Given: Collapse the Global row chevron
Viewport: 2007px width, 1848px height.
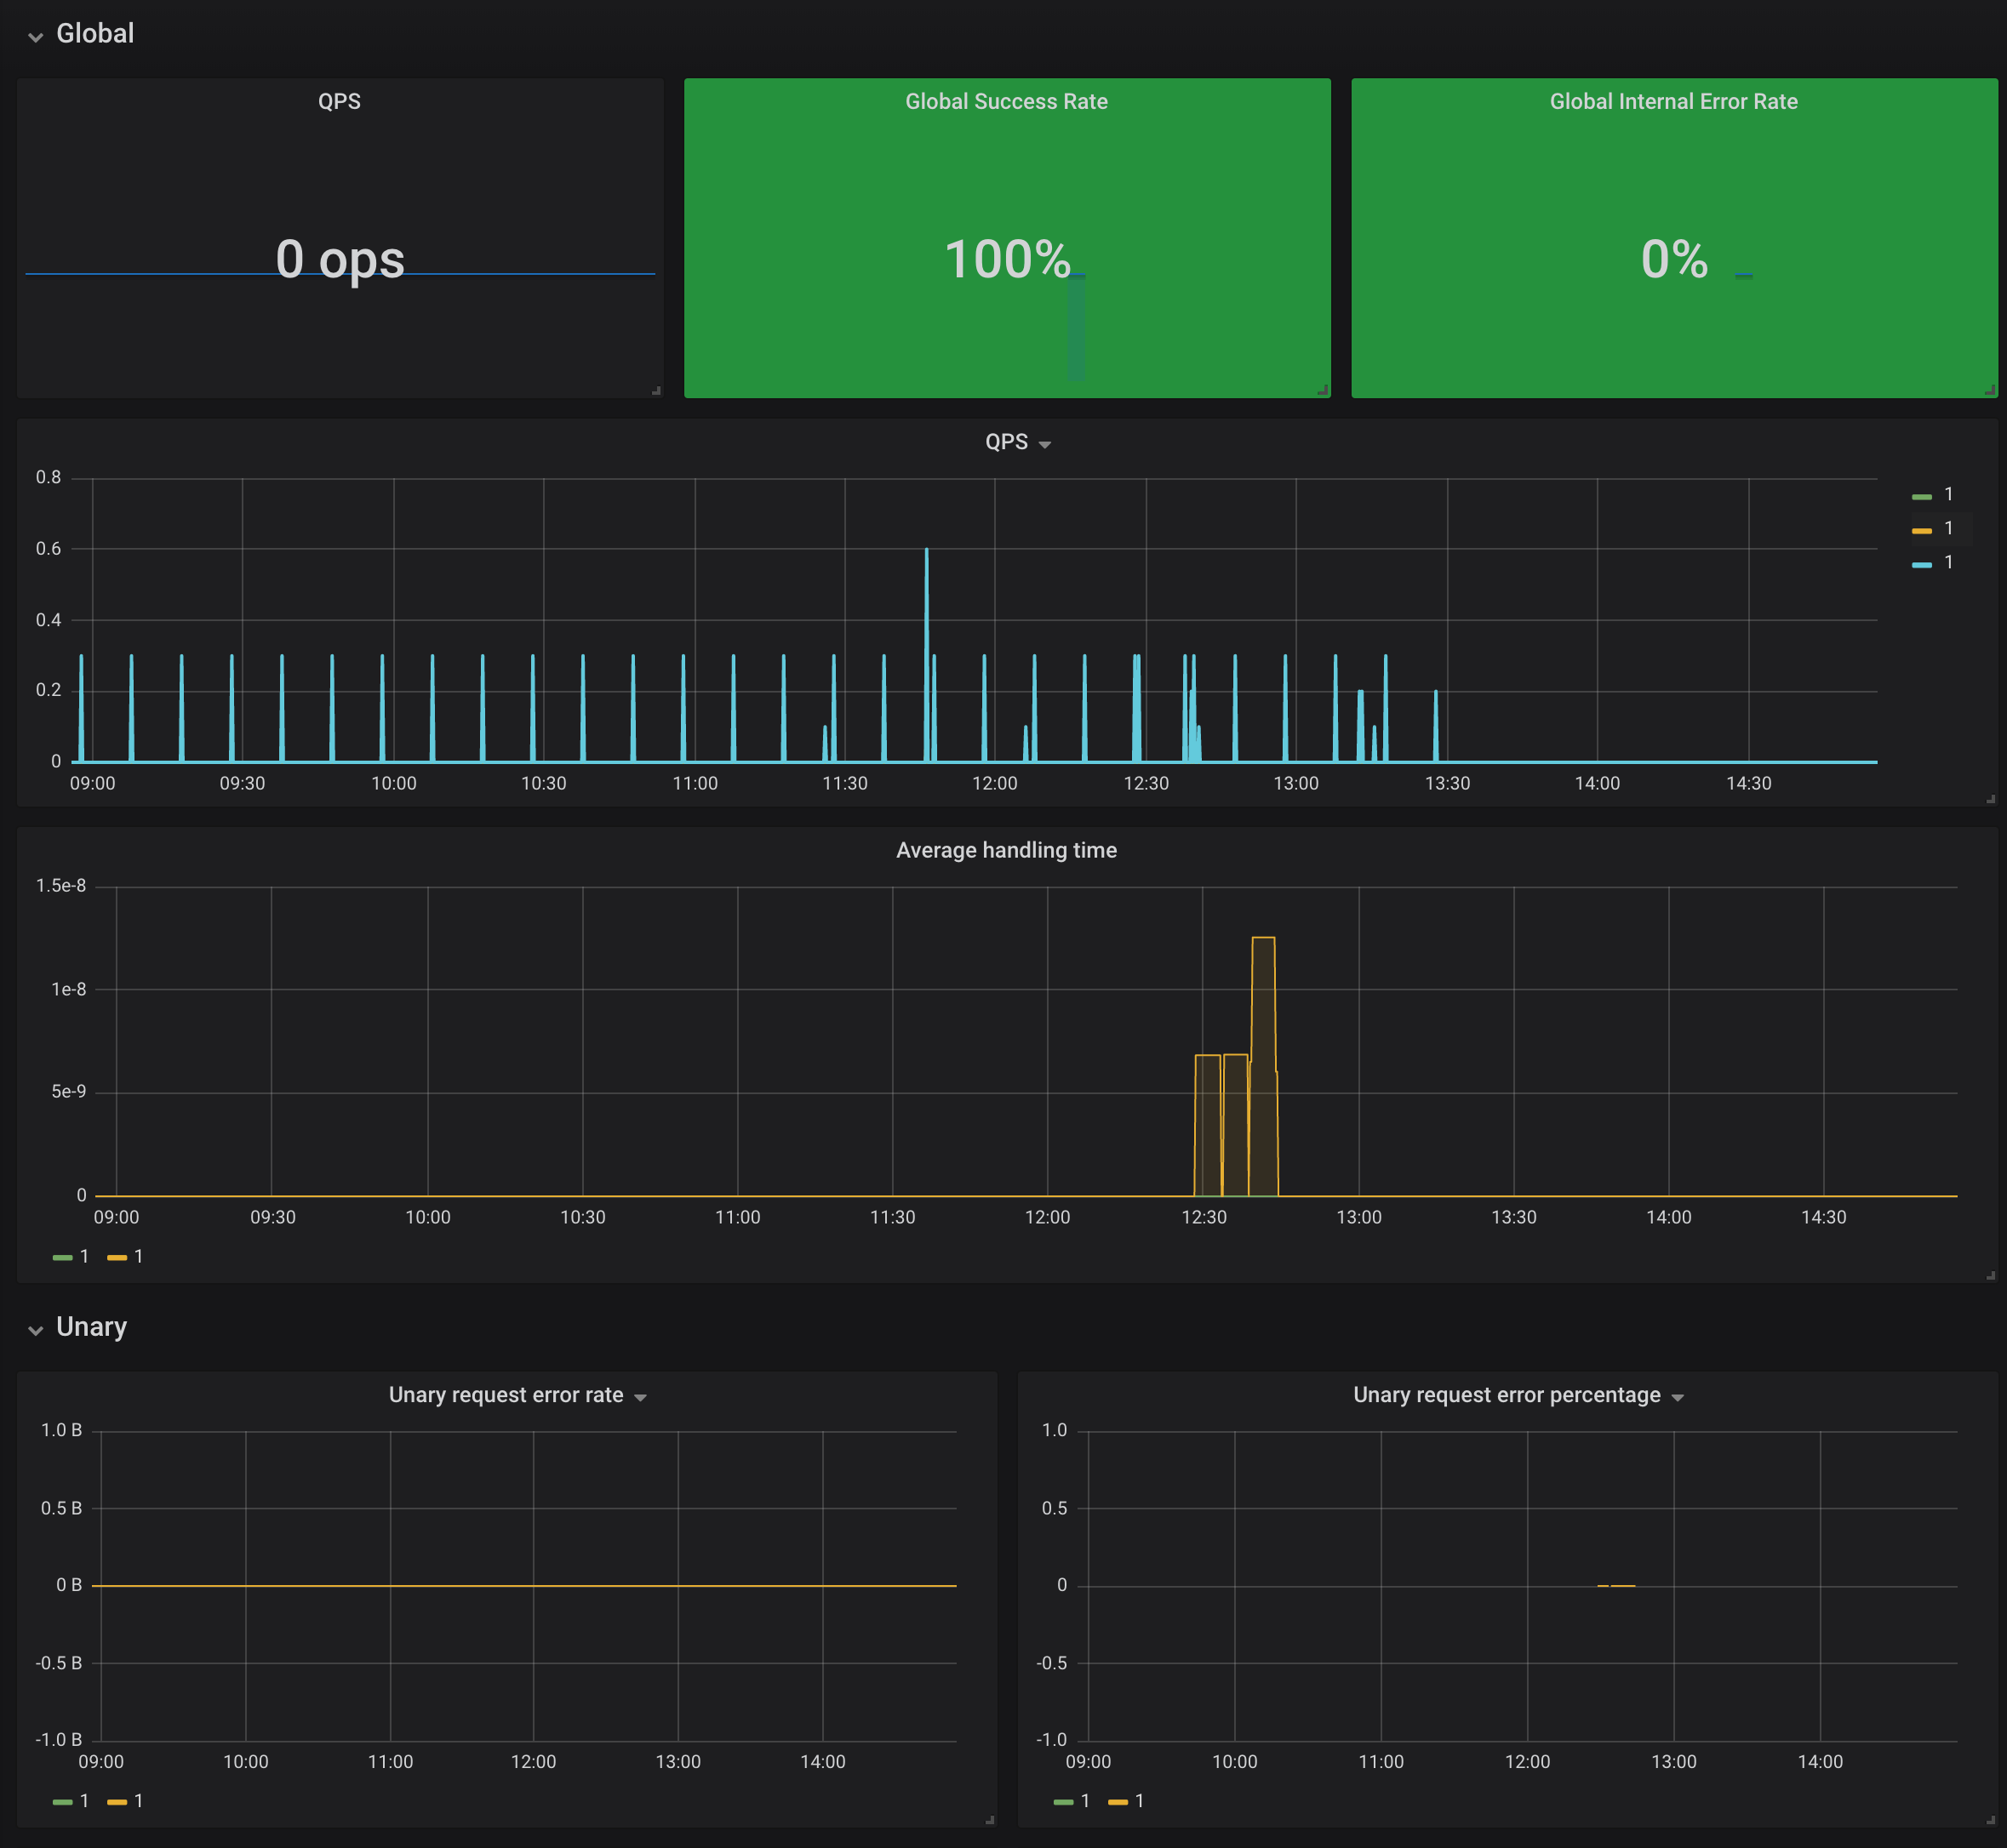Looking at the screenshot, I should click(x=36, y=37).
